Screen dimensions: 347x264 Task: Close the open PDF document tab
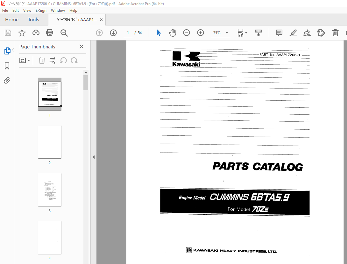pos(101,20)
